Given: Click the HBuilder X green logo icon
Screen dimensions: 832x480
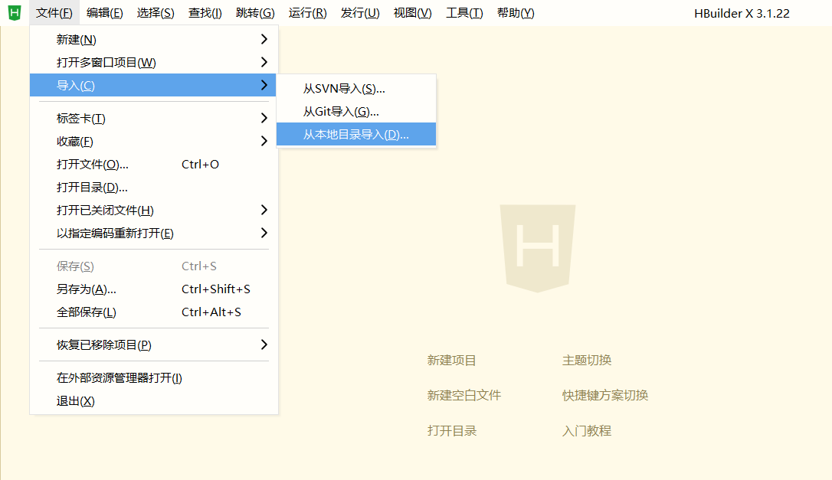Looking at the screenshot, I should pos(15,13).
